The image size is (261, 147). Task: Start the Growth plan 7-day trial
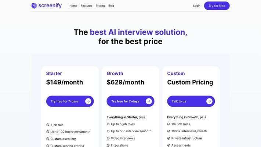click(125, 101)
